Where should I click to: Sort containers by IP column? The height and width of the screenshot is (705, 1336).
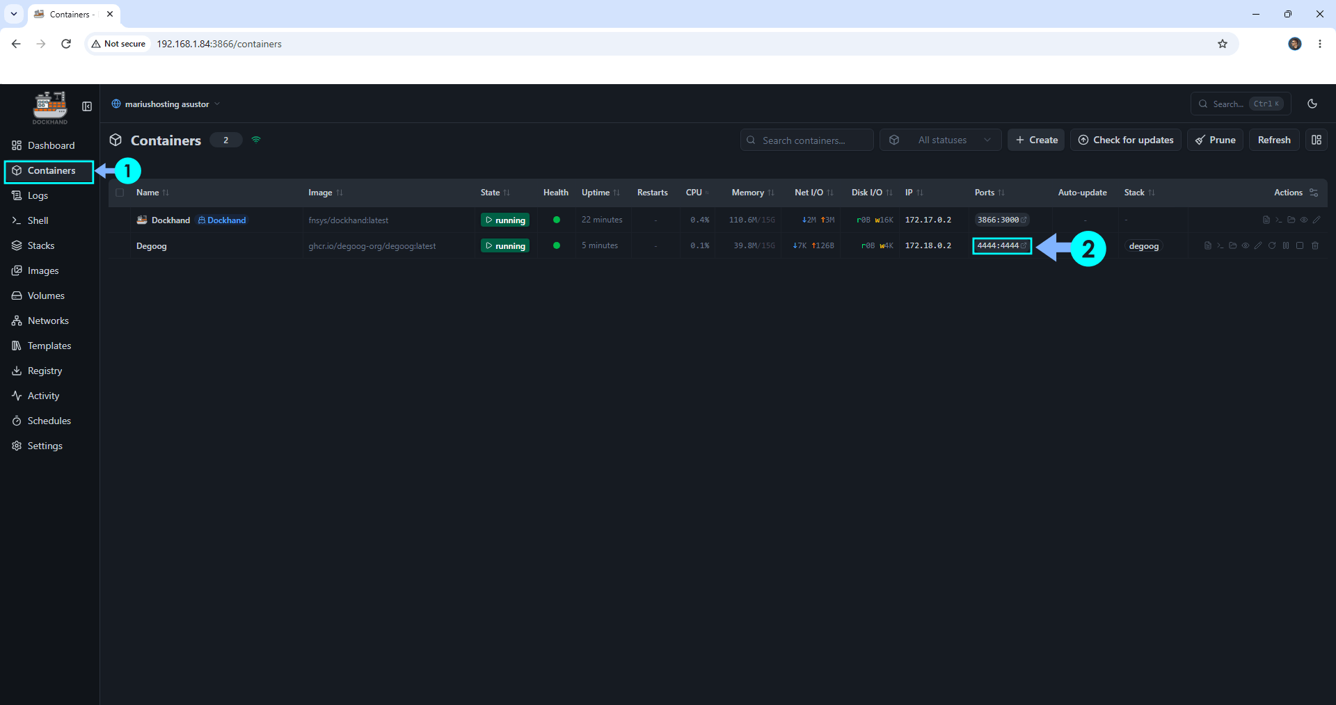pos(914,193)
